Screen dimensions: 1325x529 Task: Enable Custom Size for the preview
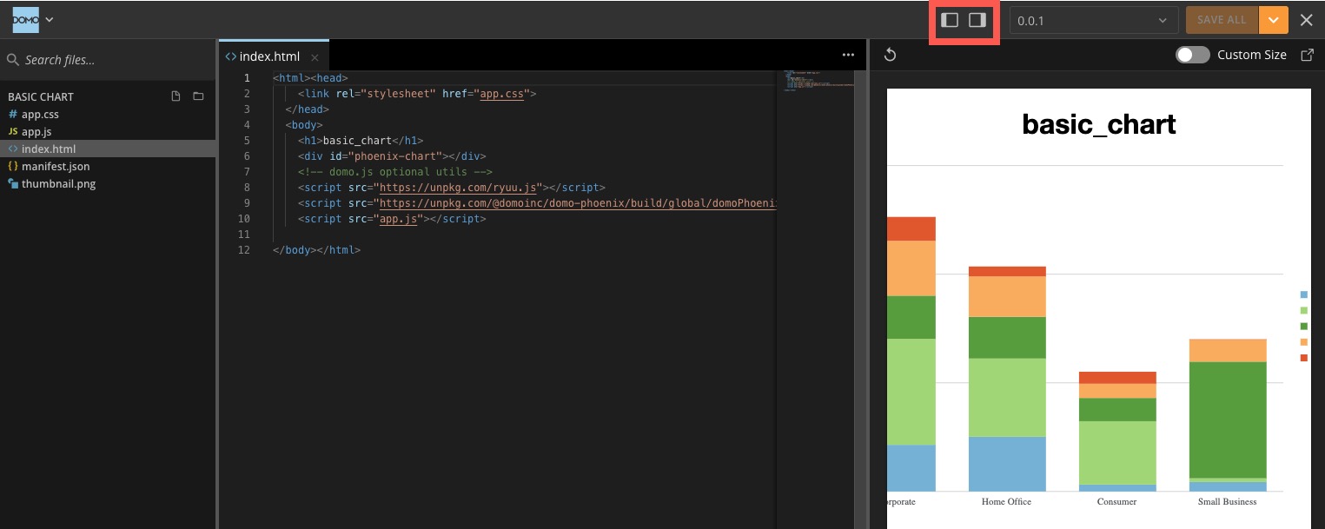point(1193,54)
